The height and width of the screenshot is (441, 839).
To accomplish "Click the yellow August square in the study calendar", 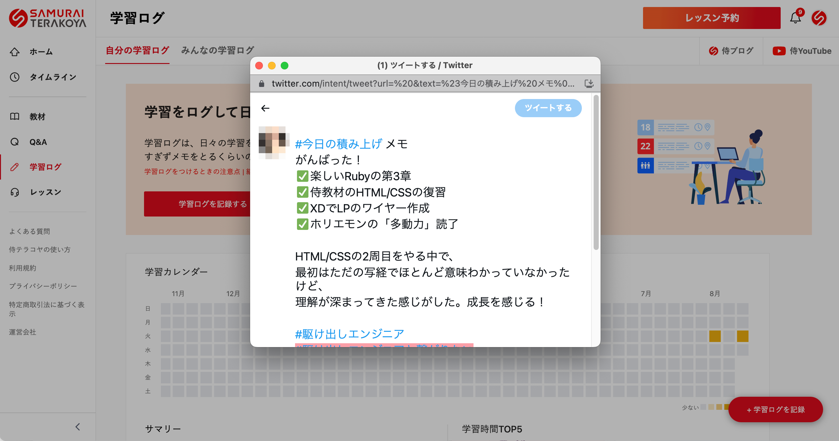I will (x=715, y=336).
